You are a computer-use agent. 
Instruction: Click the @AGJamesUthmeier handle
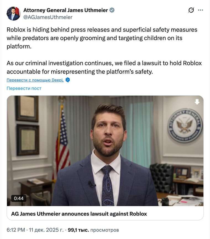(x=48, y=17)
